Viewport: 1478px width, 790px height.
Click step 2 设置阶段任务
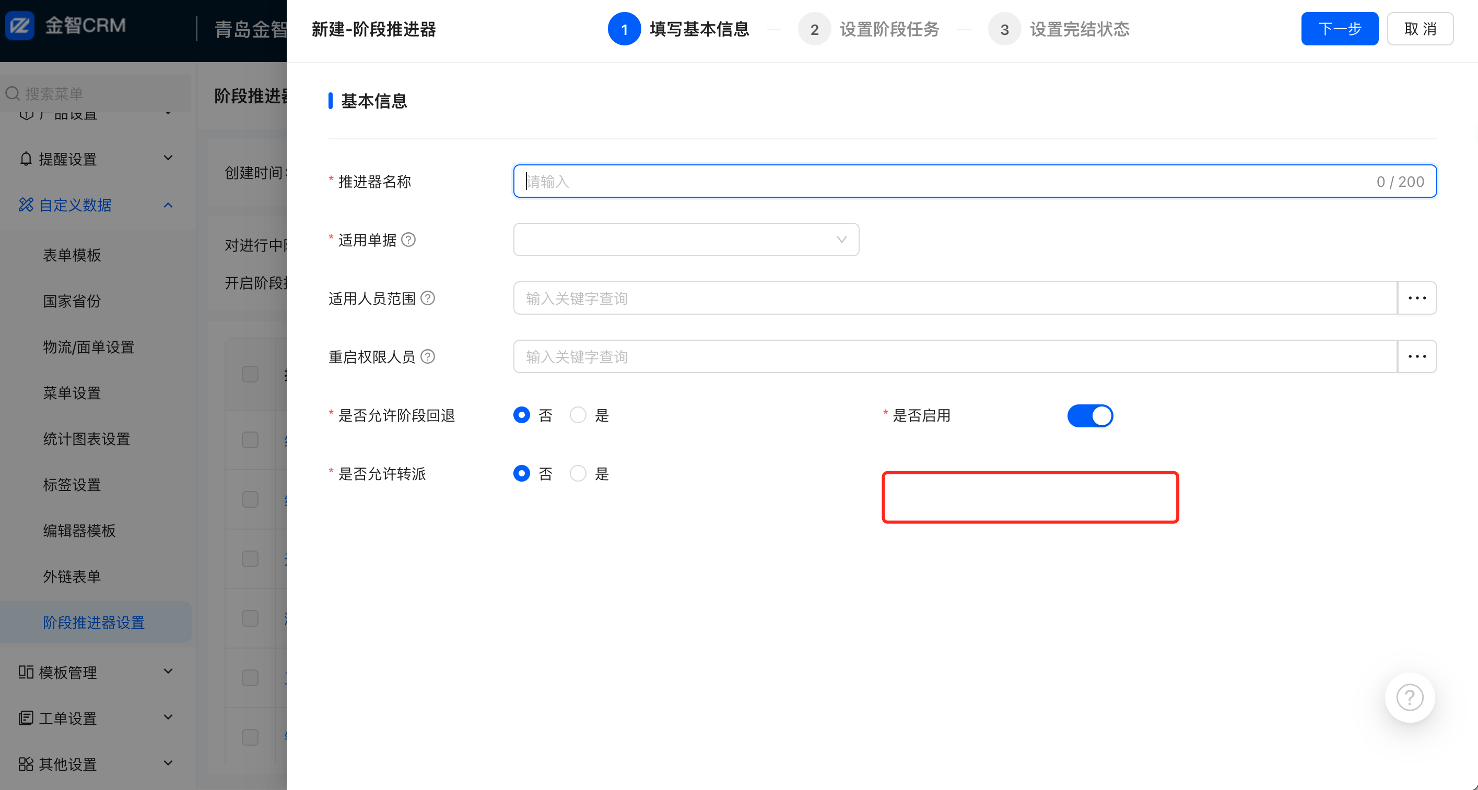868,29
